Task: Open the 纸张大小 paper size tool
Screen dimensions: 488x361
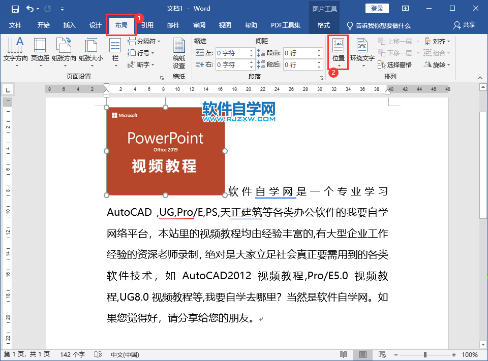Action: click(91, 52)
